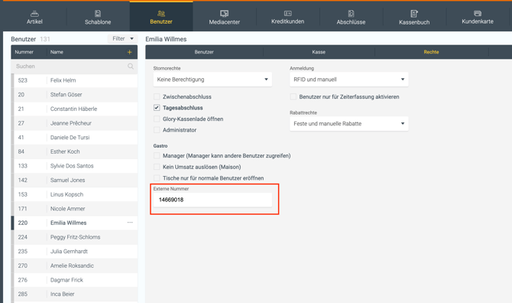
Task: Open options menu for Emilia Willmes
Action: [130, 223]
